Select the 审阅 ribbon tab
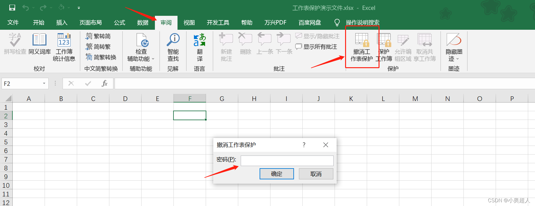535x206 pixels. click(166, 23)
